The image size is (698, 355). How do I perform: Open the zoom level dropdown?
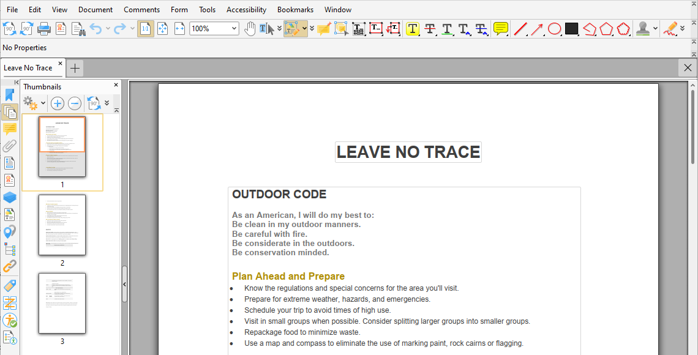pyautogui.click(x=233, y=28)
